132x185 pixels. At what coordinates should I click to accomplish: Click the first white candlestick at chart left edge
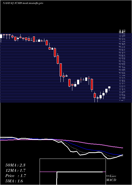pos(1,36)
